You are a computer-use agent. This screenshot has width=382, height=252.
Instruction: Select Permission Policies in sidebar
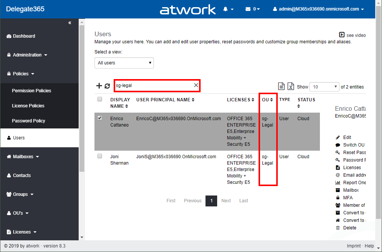[32, 91]
